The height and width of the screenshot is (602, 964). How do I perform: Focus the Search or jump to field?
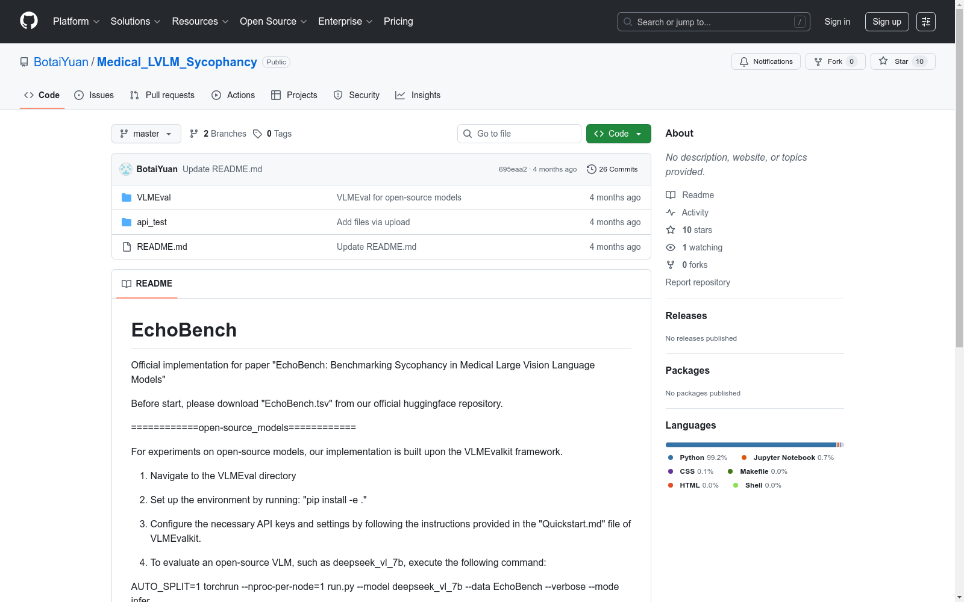[714, 22]
